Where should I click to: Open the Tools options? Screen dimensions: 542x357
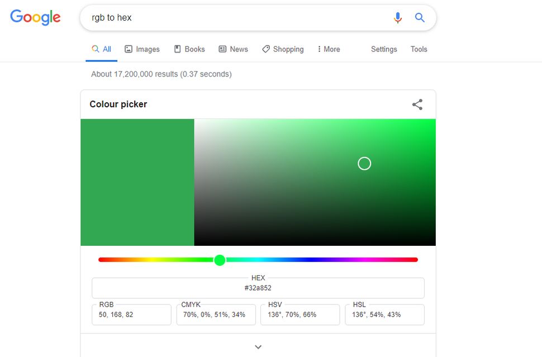(419, 49)
